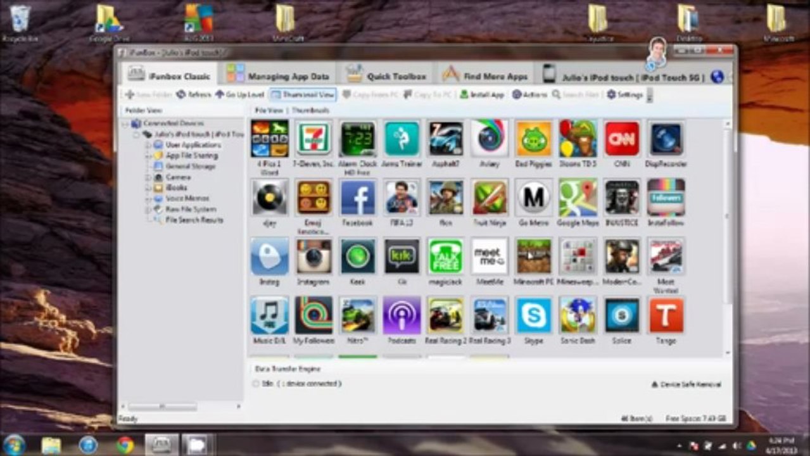
Task: Select the Sonic Dash app icon
Action: pyautogui.click(x=578, y=315)
